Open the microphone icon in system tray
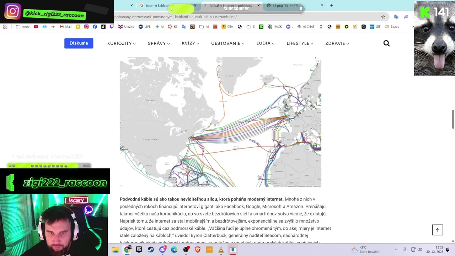 point(405,250)
